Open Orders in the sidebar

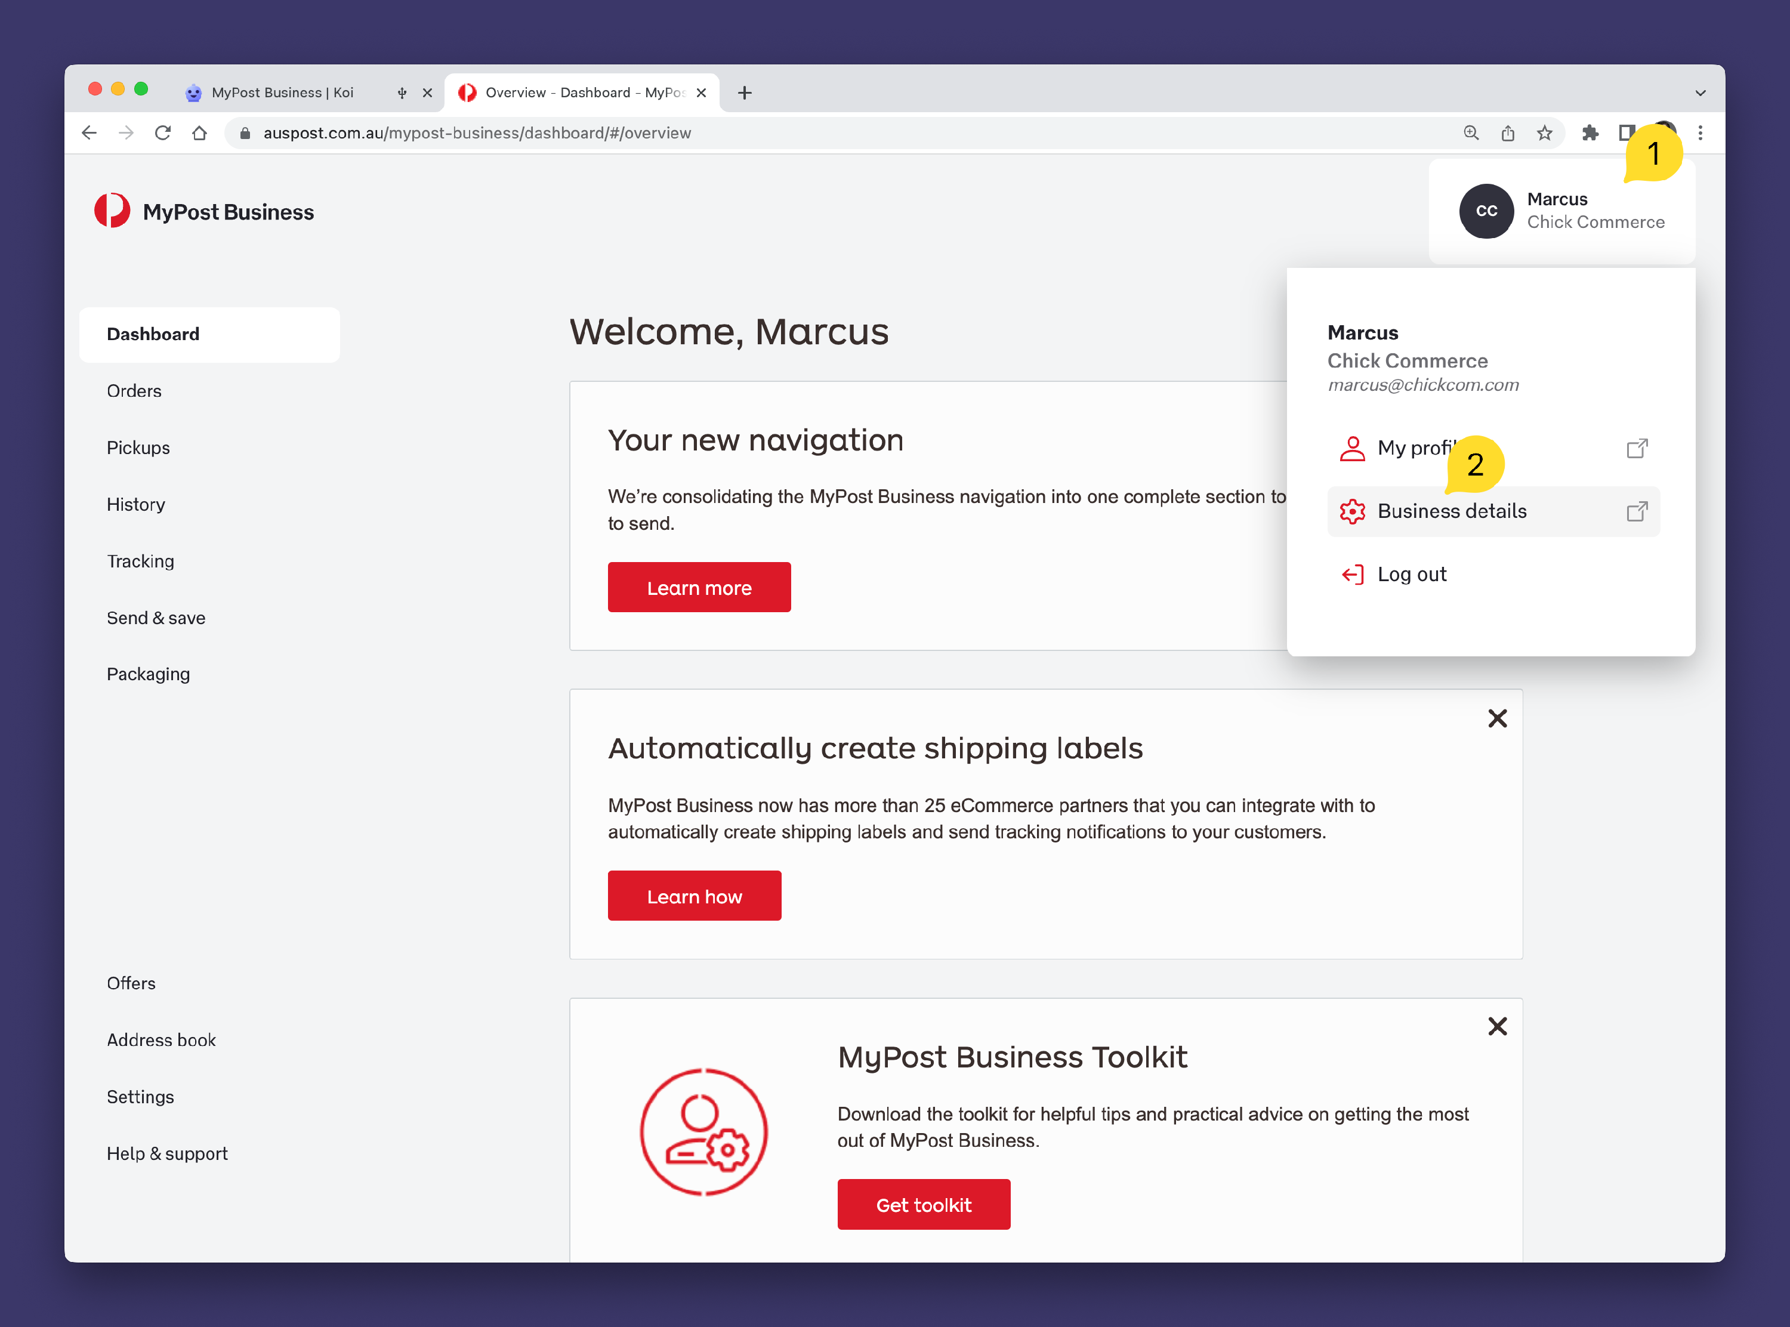[134, 391]
